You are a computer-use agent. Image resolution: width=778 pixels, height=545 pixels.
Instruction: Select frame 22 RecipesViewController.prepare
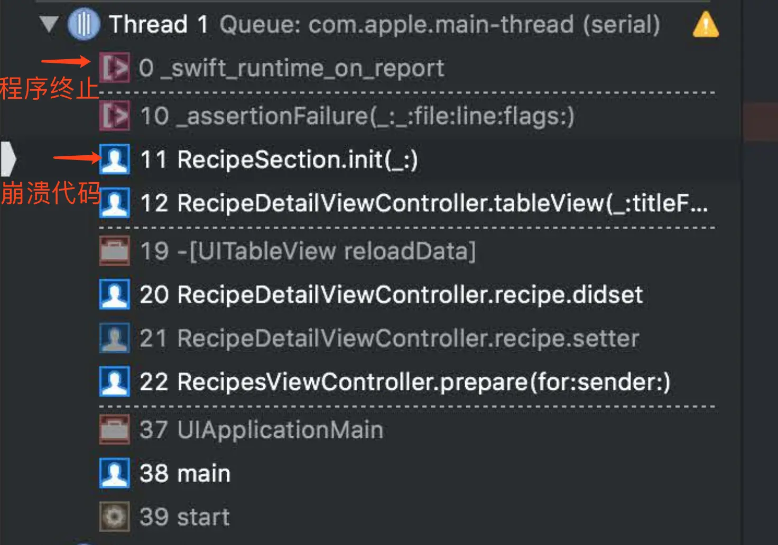(405, 382)
